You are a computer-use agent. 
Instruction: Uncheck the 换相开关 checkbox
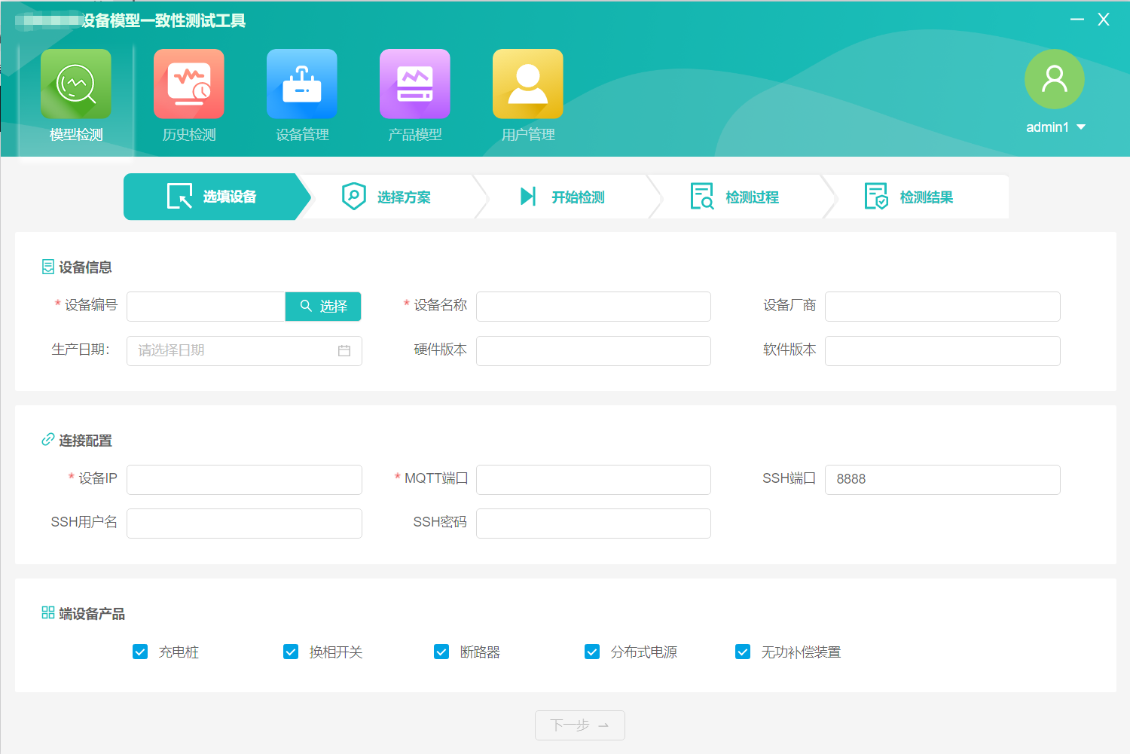[x=291, y=652]
